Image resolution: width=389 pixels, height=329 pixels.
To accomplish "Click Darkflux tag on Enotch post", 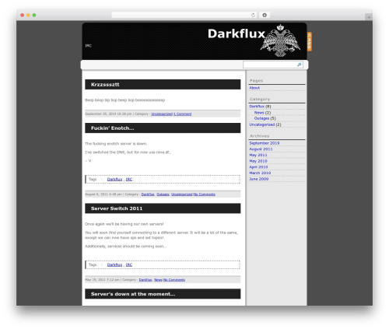I will [x=114, y=180].
